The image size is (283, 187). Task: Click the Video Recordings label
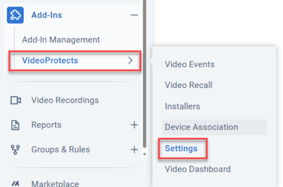pos(65,100)
